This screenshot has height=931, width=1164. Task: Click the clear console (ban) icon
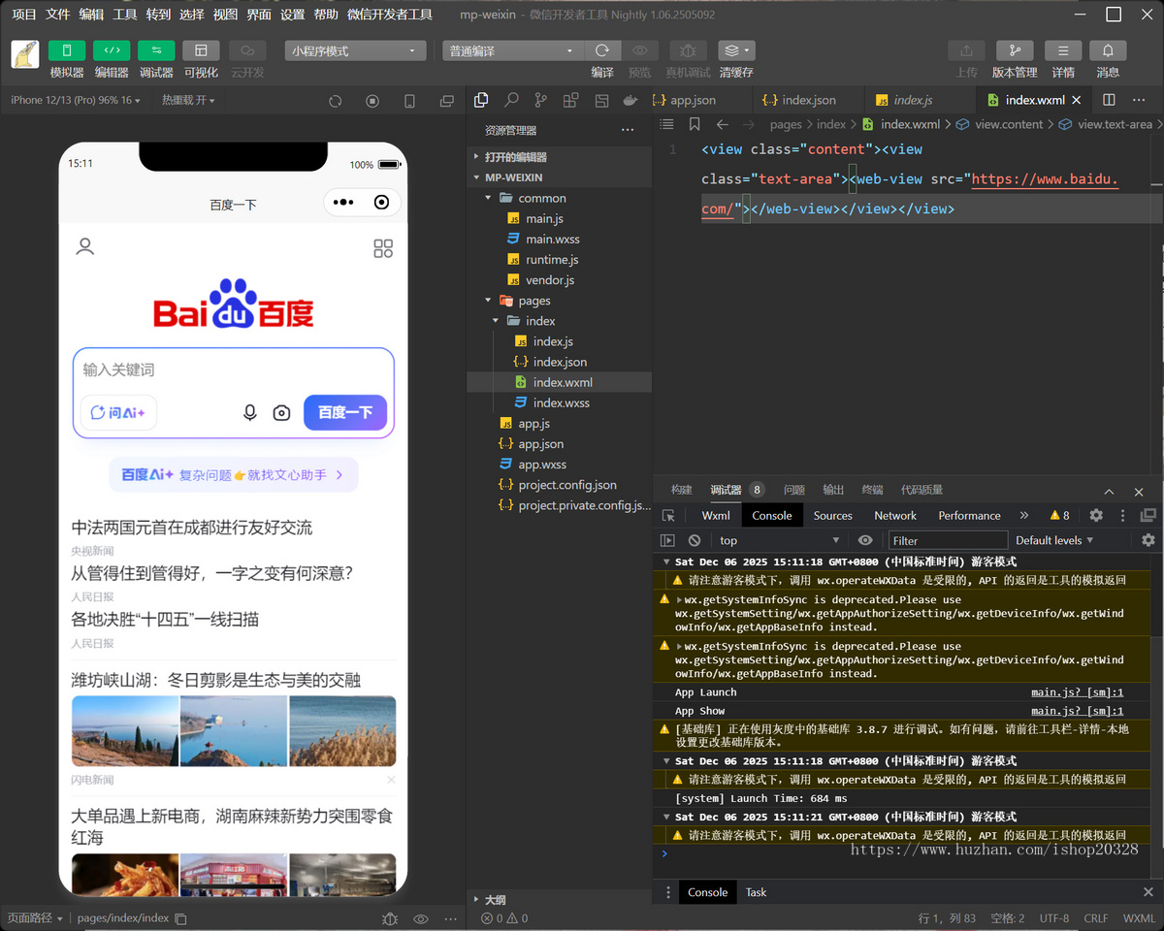[695, 540]
